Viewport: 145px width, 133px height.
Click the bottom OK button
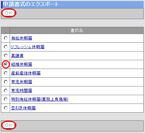(x=9, y=125)
